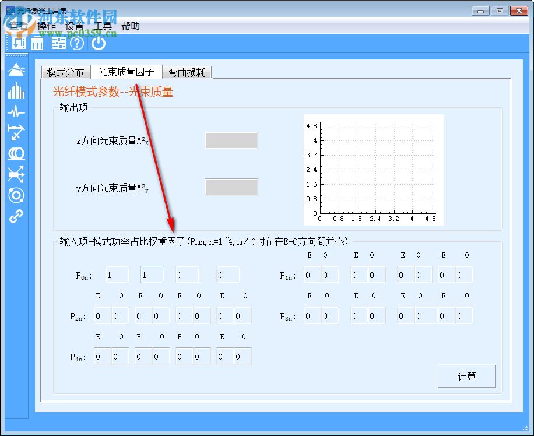Open the settings panel toolbar icon
The height and width of the screenshot is (436, 534).
[58, 44]
